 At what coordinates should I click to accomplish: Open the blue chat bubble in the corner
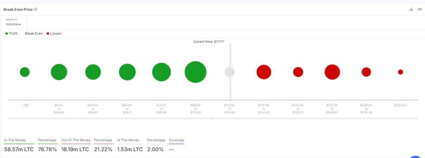pos(416,156)
